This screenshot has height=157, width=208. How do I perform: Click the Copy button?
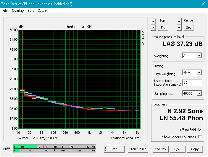[x=195, y=149]
